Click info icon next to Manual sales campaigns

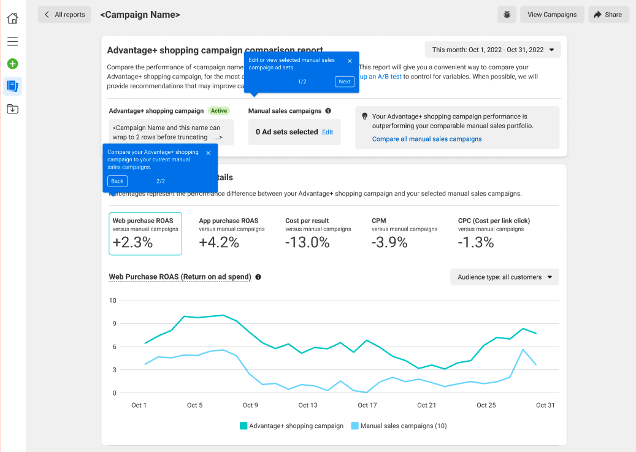point(328,111)
